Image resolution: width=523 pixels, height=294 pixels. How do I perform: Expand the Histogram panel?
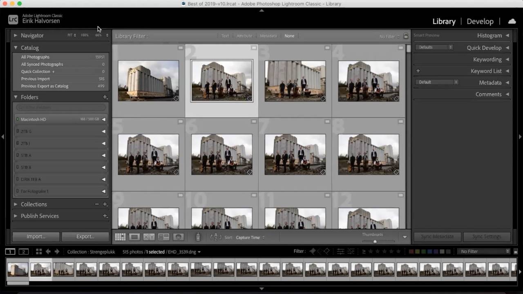click(x=507, y=36)
